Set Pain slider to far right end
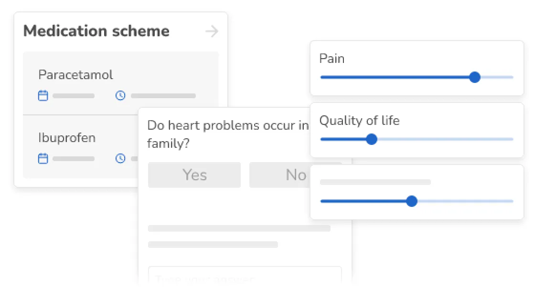The width and height of the screenshot is (534, 287). point(512,77)
